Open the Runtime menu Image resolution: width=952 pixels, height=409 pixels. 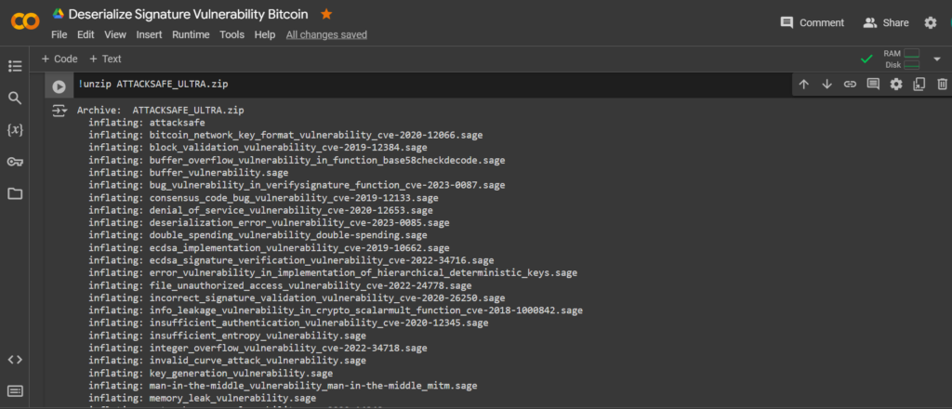coord(191,34)
